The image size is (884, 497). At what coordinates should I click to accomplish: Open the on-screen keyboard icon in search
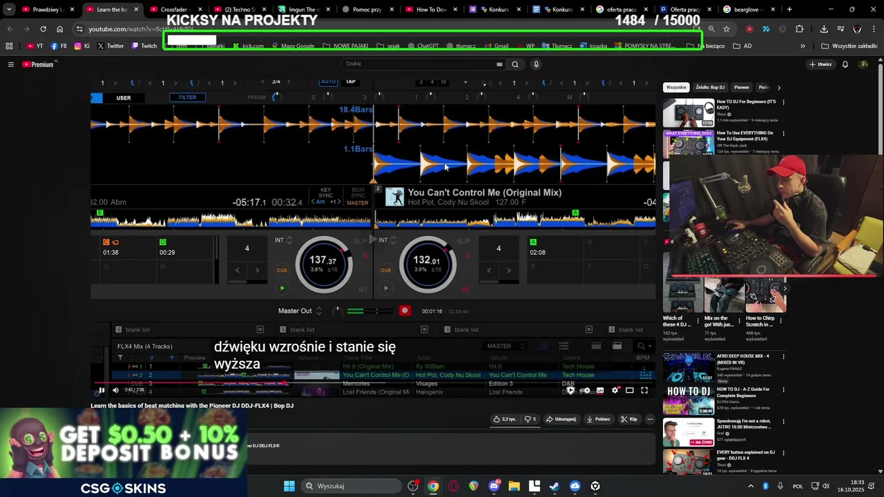[x=499, y=64]
